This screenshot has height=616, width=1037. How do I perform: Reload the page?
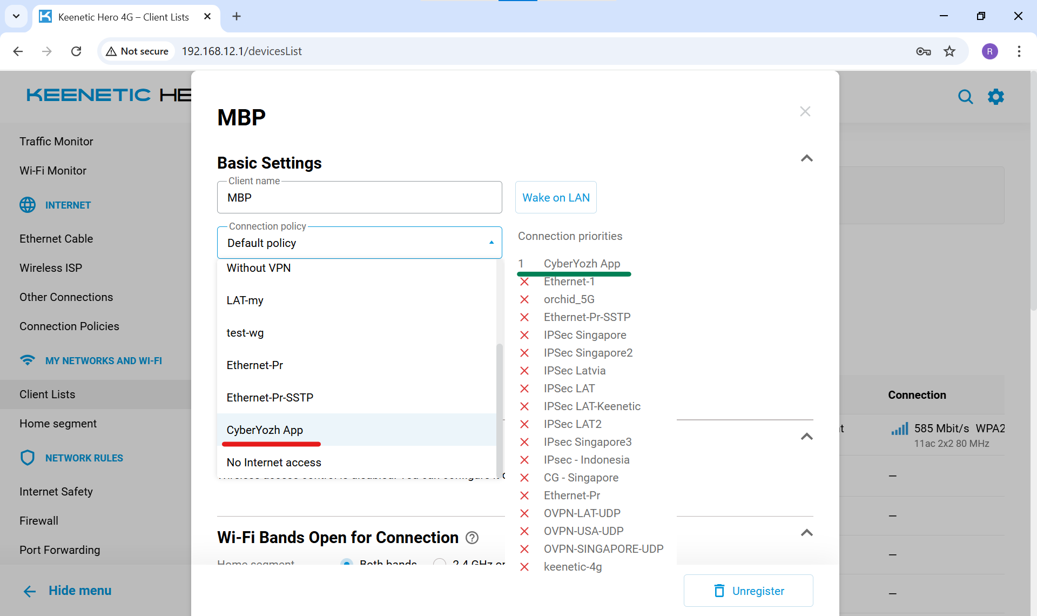coord(76,51)
